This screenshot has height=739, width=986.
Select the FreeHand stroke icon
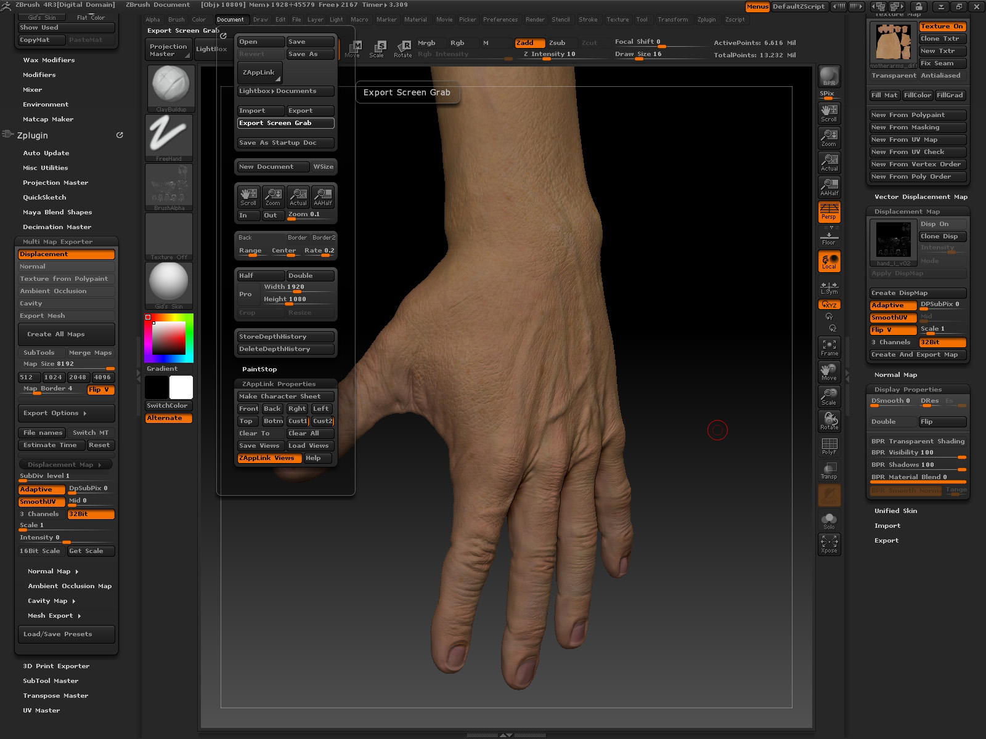169,138
